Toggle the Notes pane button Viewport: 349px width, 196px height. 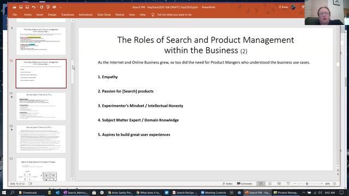227,184
